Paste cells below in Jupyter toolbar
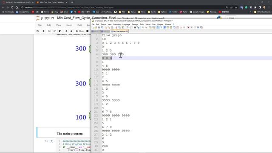The height and width of the screenshot is (153, 272). click(x=60, y=31)
